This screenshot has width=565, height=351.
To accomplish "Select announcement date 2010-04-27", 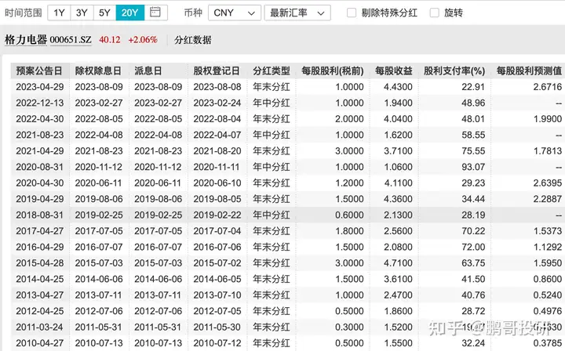I will (x=40, y=343).
